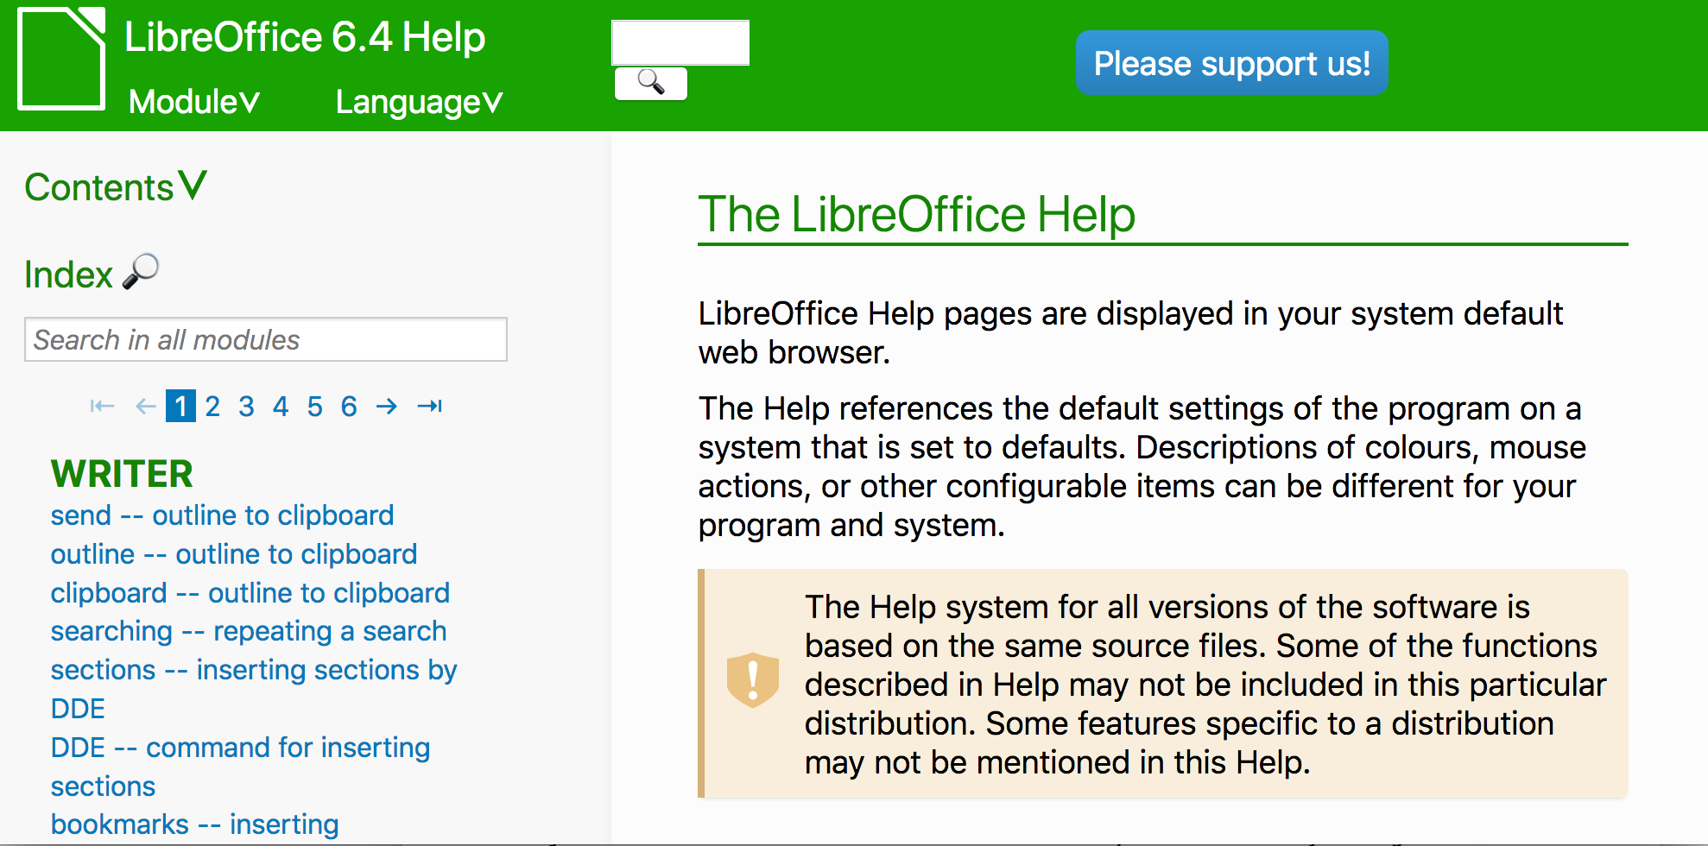This screenshot has width=1708, height=846.
Task: Jump to last index page arrow
Action: pos(430,406)
